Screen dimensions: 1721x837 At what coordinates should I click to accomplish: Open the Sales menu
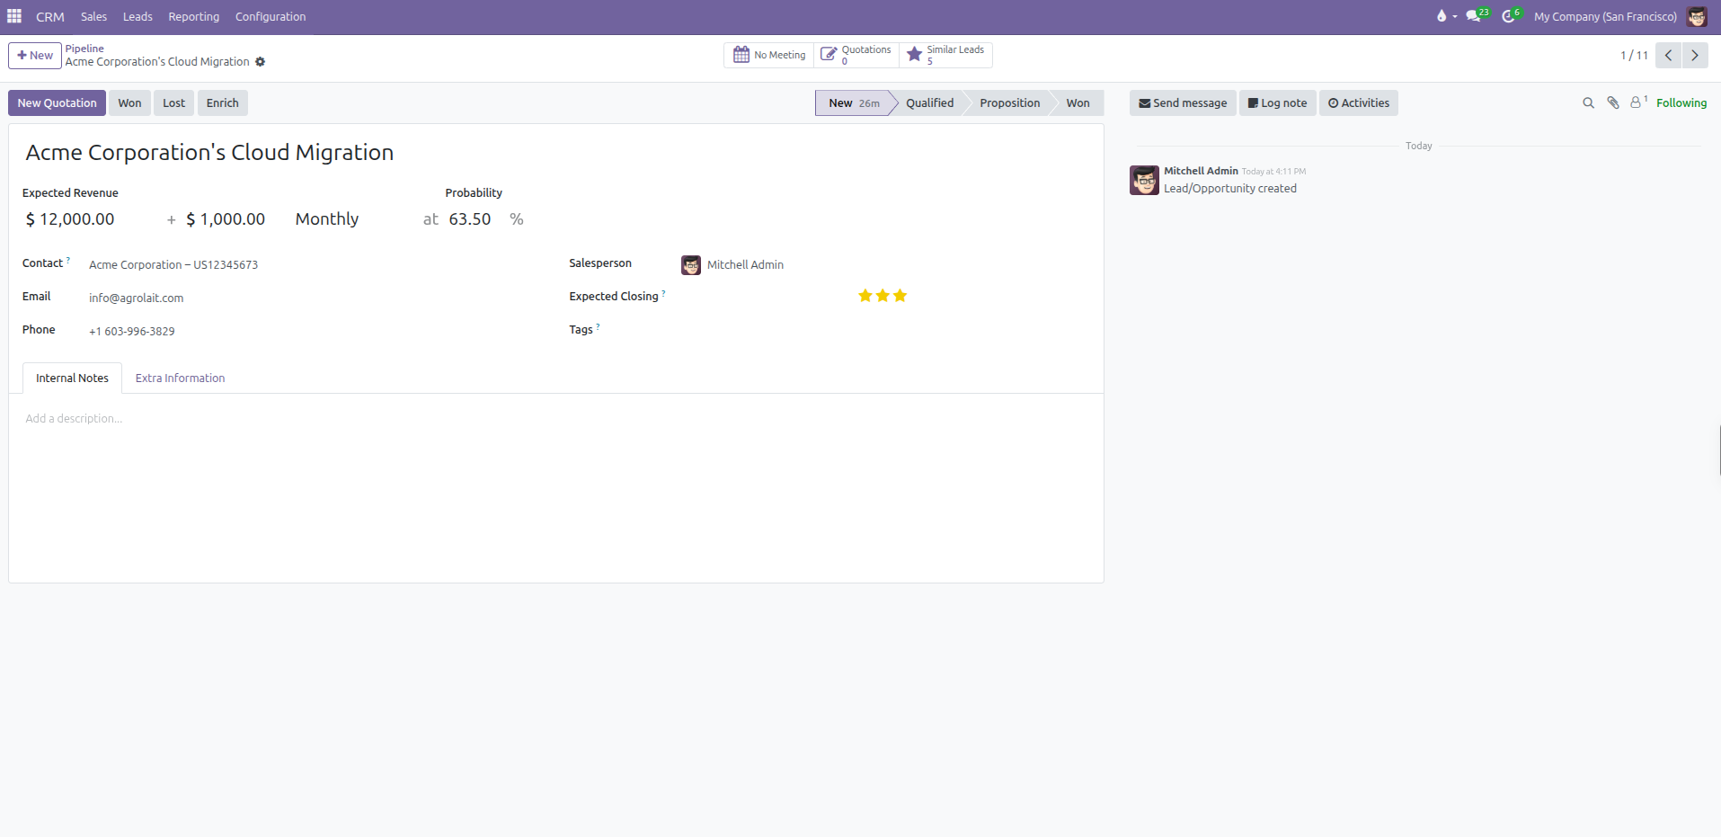93,16
